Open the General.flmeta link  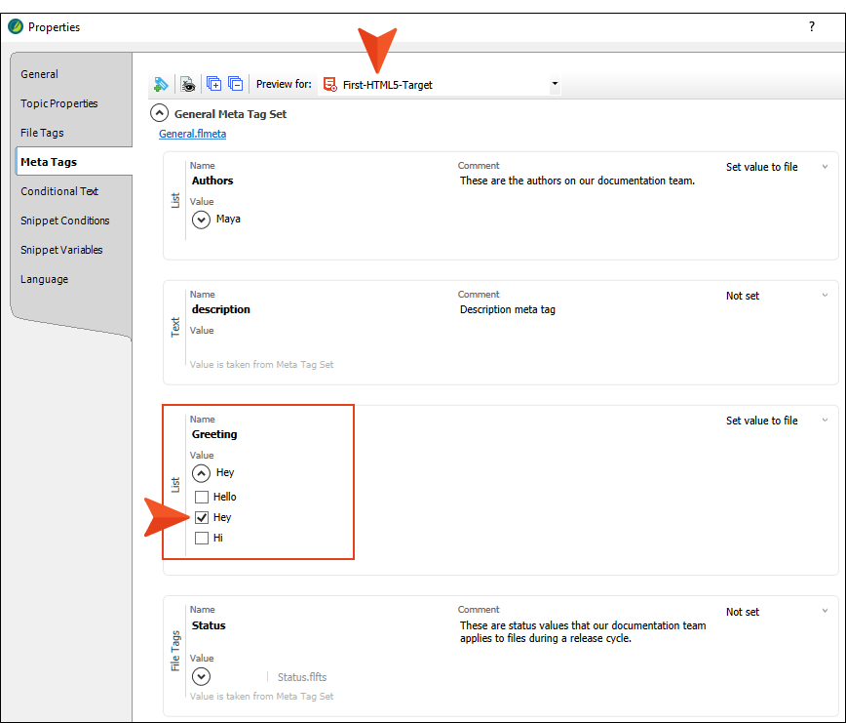[x=192, y=134]
